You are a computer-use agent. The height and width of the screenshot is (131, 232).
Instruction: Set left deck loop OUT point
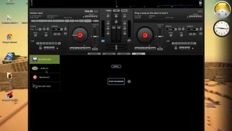coord(52,48)
